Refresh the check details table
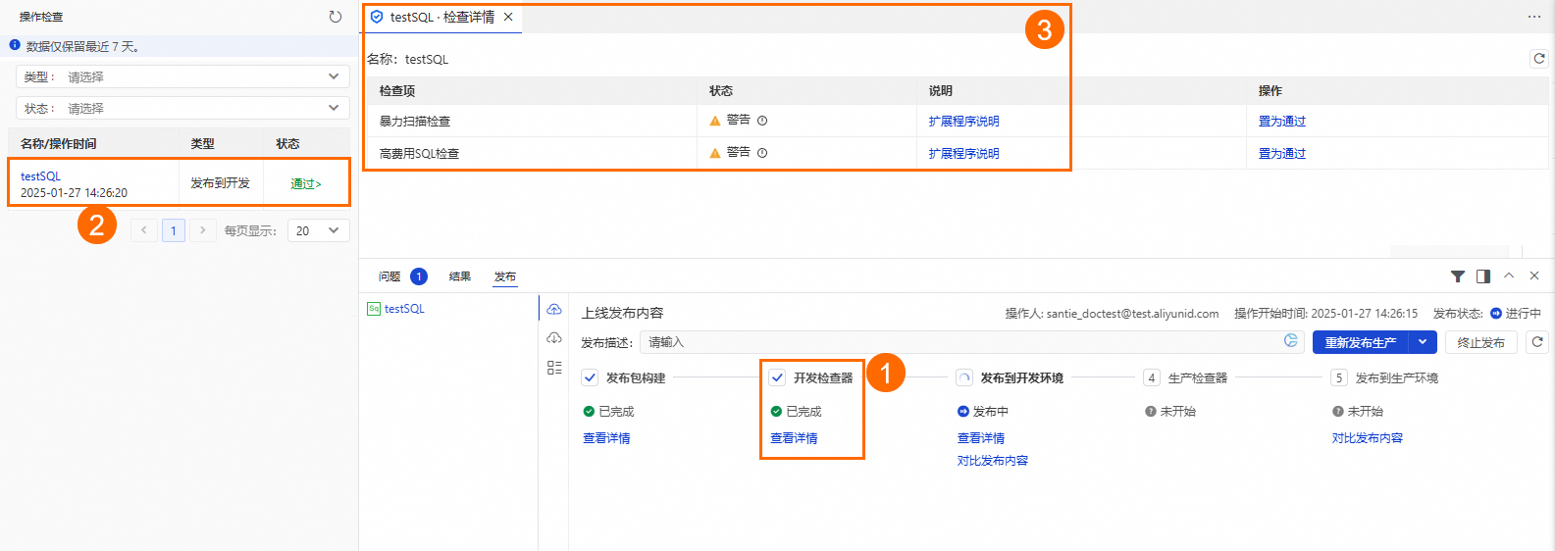1555x551 pixels. (x=1539, y=59)
